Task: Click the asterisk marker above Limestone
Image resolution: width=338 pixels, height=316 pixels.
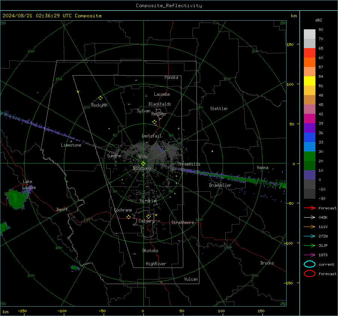Action: (71, 142)
